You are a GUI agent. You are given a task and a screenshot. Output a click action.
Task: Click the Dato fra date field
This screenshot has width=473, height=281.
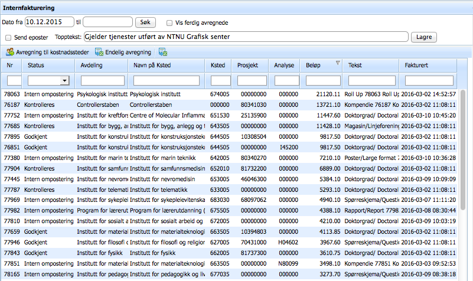pos(49,22)
